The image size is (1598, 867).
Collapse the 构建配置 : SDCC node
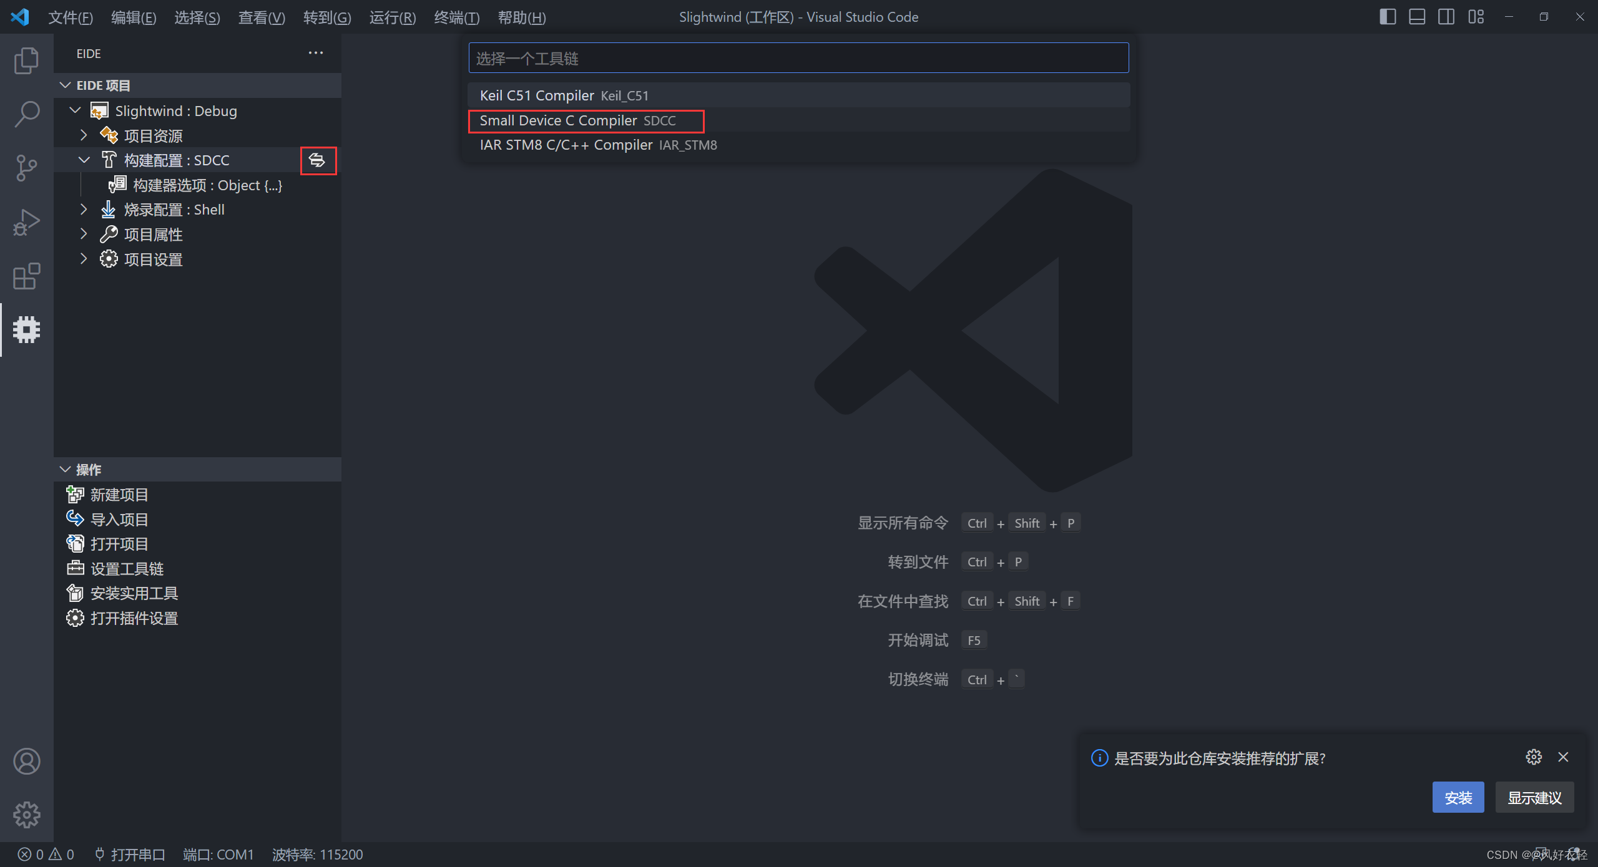tap(84, 160)
